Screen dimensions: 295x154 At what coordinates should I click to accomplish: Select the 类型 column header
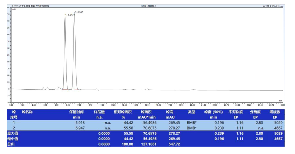click(x=191, y=111)
